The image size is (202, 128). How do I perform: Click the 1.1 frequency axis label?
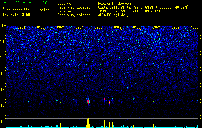click(3, 42)
